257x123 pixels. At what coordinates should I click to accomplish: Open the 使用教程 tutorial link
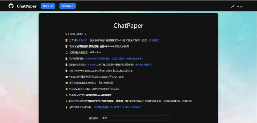tap(154, 40)
